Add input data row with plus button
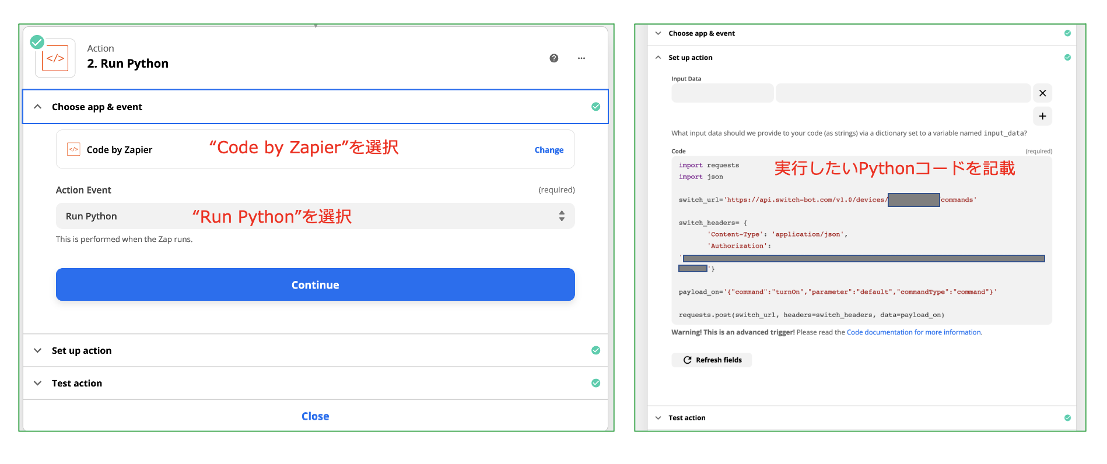1107x464 pixels. tap(1042, 116)
